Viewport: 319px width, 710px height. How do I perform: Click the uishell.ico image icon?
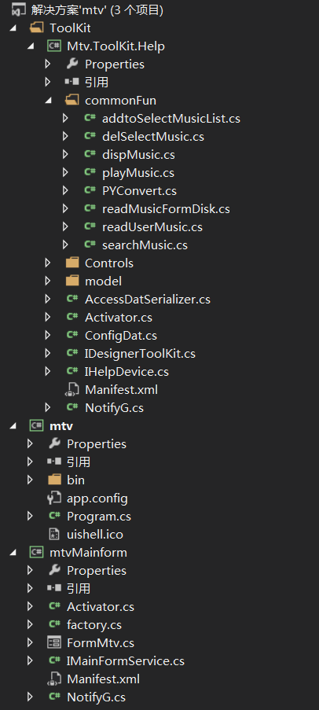point(54,535)
